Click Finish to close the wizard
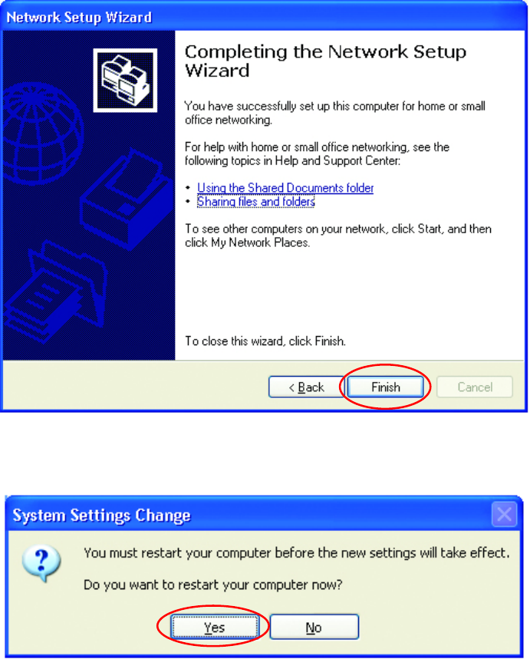 (385, 387)
